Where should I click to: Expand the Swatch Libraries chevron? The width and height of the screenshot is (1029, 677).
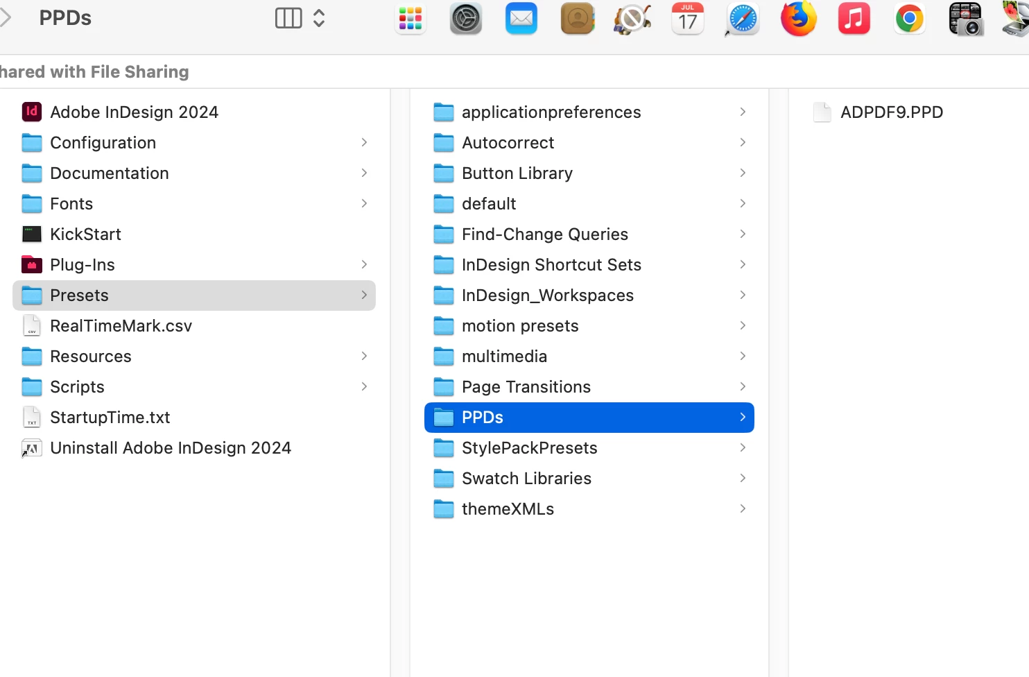[743, 478]
